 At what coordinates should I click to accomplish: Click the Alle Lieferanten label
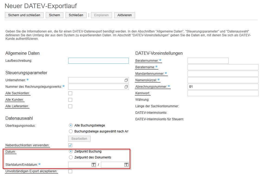[x=17, y=106]
